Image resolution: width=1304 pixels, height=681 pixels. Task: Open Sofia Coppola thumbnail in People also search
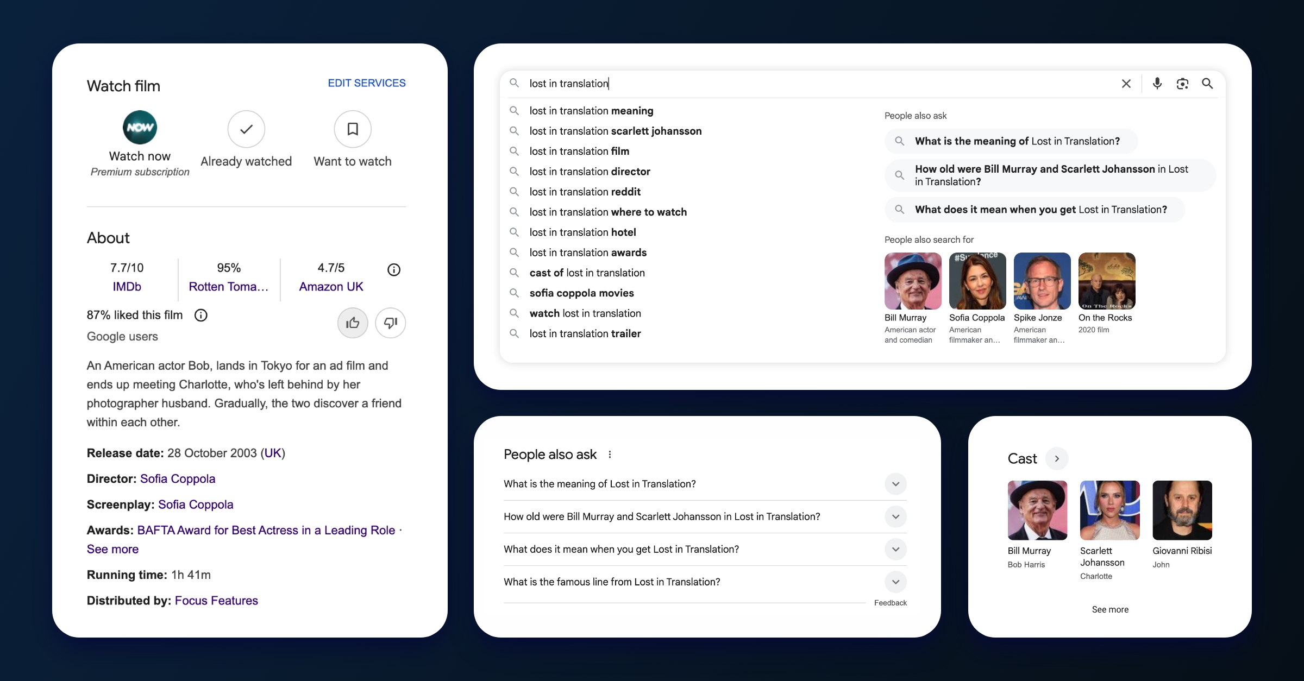pos(977,281)
